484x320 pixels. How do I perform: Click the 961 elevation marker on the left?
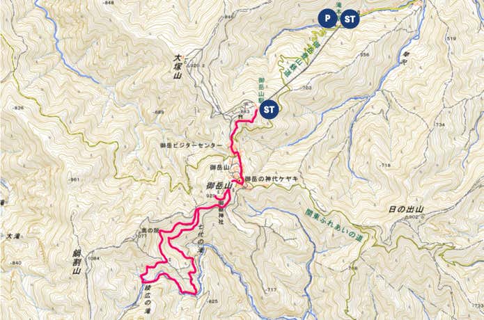tap(75, 179)
